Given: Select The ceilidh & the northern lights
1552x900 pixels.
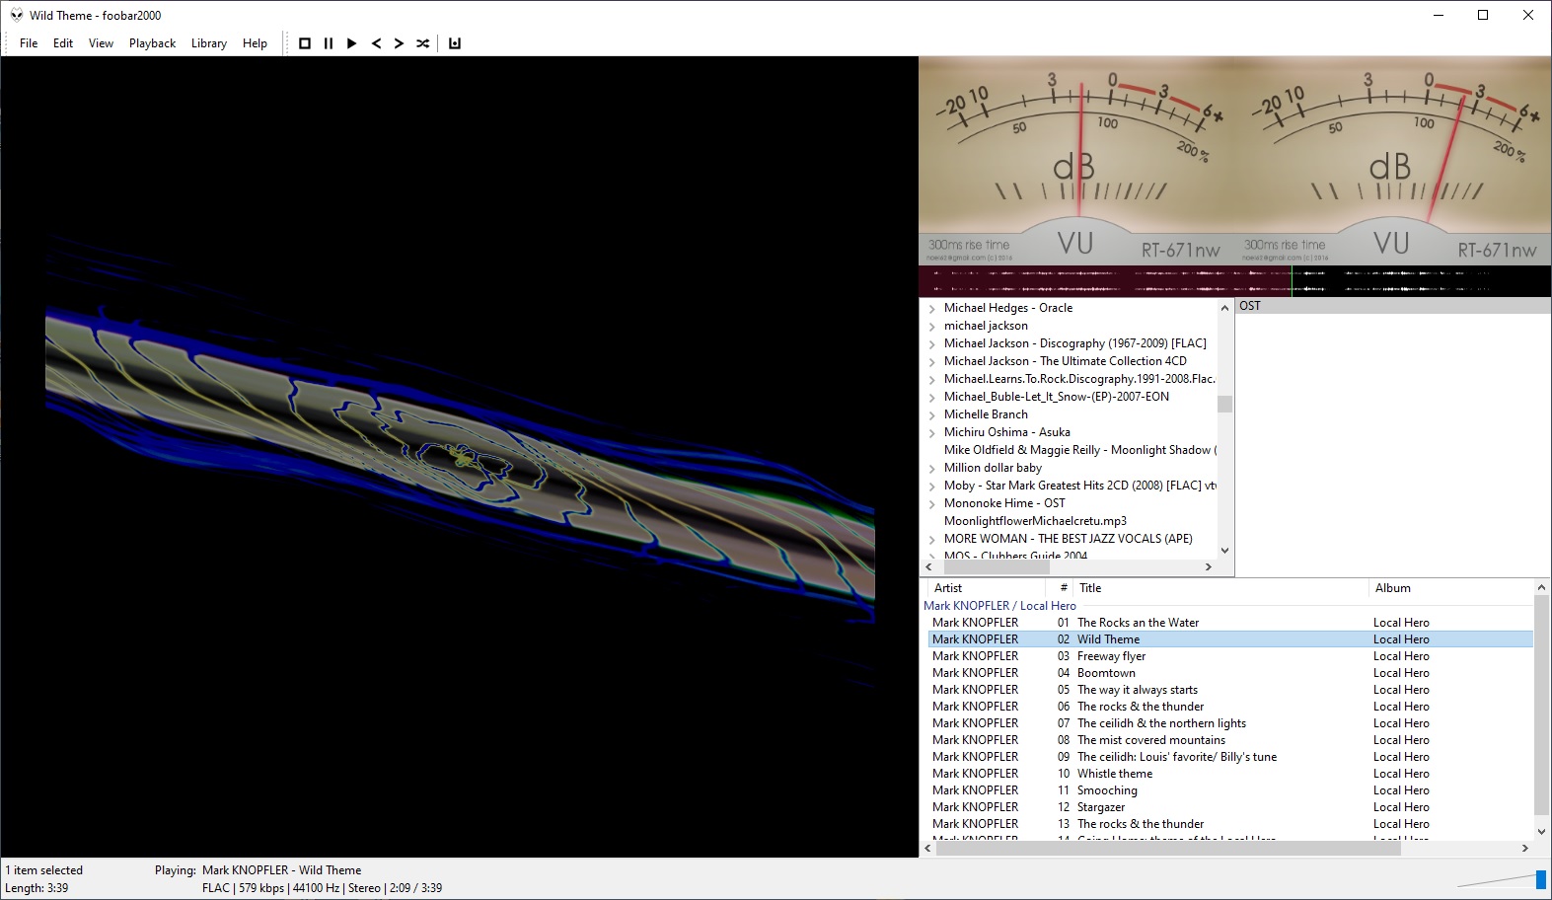Looking at the screenshot, I should 1230,723.
